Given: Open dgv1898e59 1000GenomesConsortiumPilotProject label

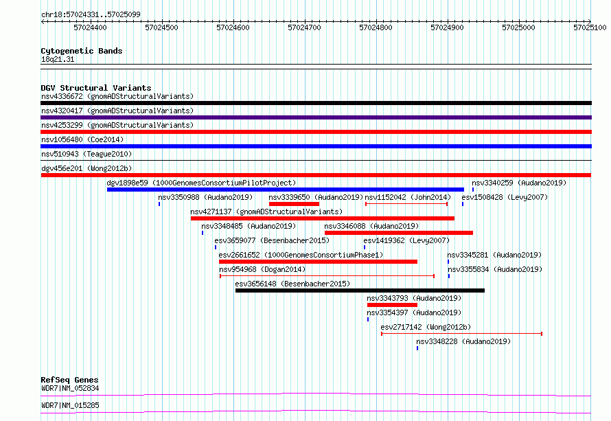Looking at the screenshot, I should point(201,183).
